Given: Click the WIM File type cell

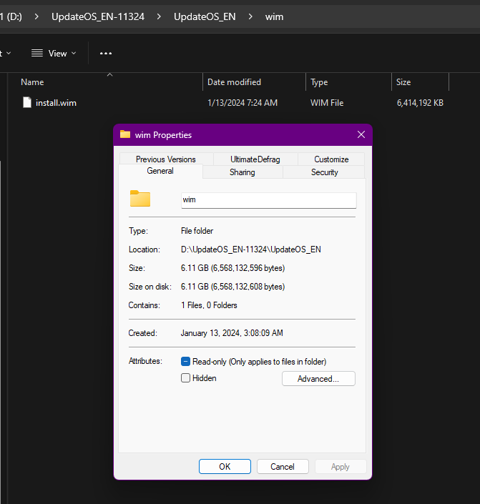Looking at the screenshot, I should coord(327,103).
